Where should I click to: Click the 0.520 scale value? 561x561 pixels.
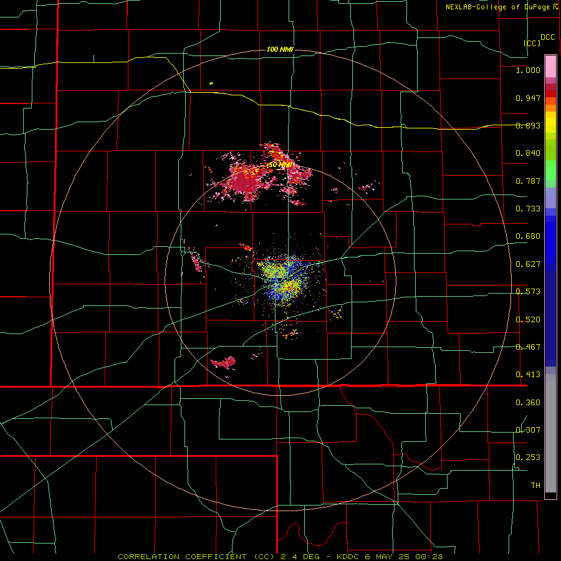[528, 319]
